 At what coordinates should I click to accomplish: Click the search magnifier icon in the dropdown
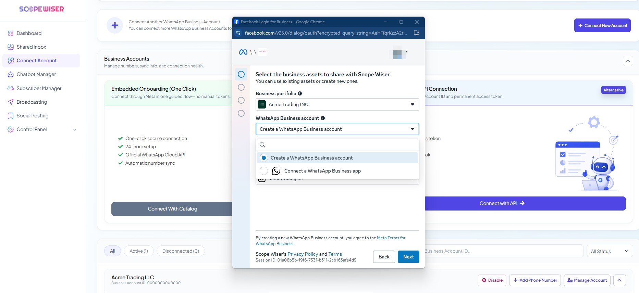click(262, 145)
